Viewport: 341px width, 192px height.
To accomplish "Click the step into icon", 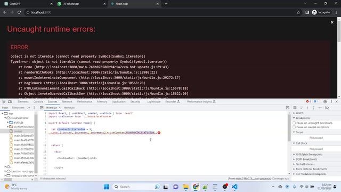I will (307, 108).
